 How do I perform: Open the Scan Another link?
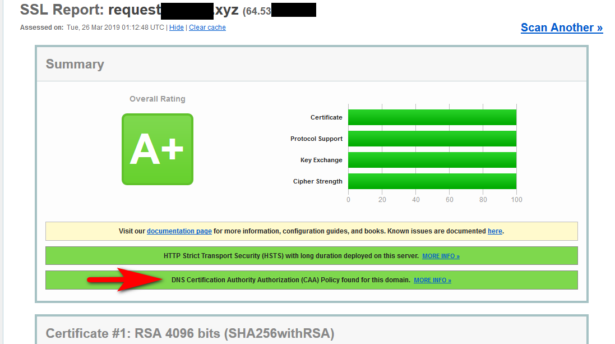tap(561, 27)
